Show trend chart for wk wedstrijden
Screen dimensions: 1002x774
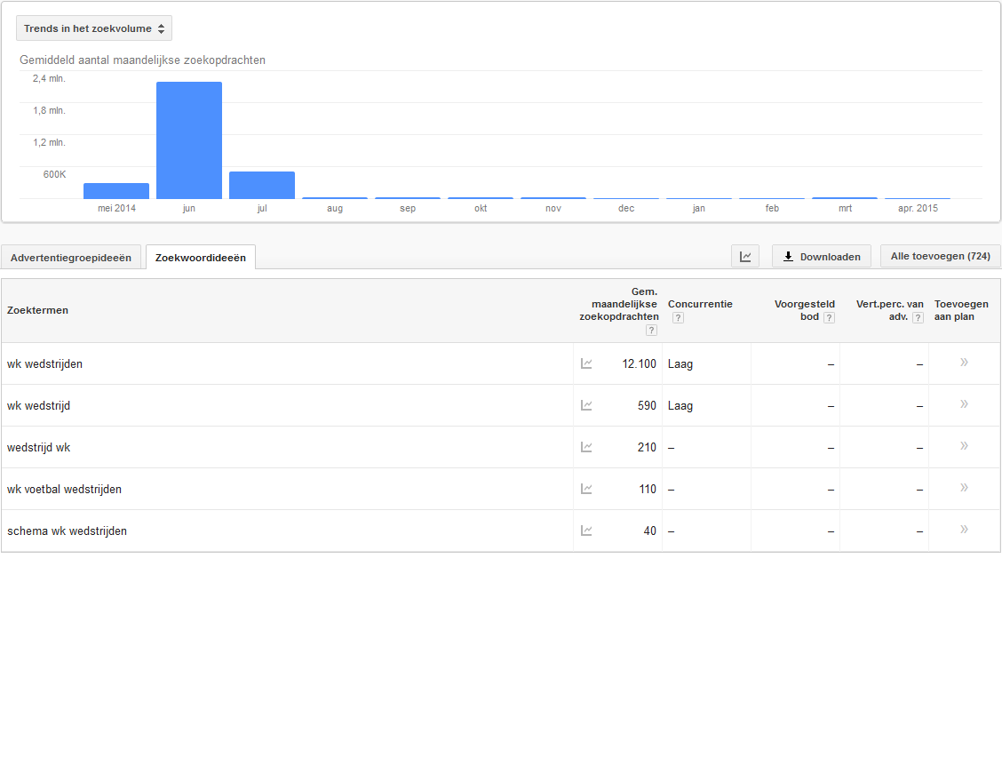pos(586,363)
